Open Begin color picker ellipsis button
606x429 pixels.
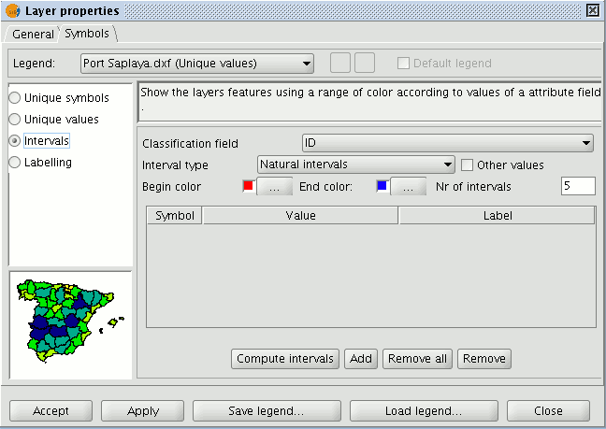point(274,187)
